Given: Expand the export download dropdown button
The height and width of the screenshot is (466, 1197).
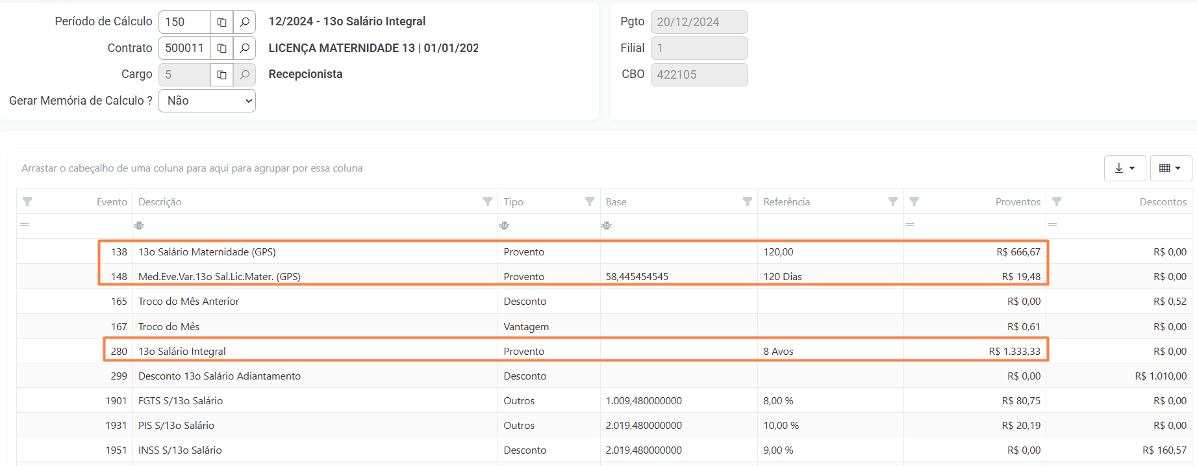Looking at the screenshot, I should pos(1124,168).
